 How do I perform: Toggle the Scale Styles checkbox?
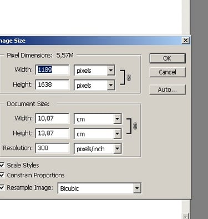[2, 165]
